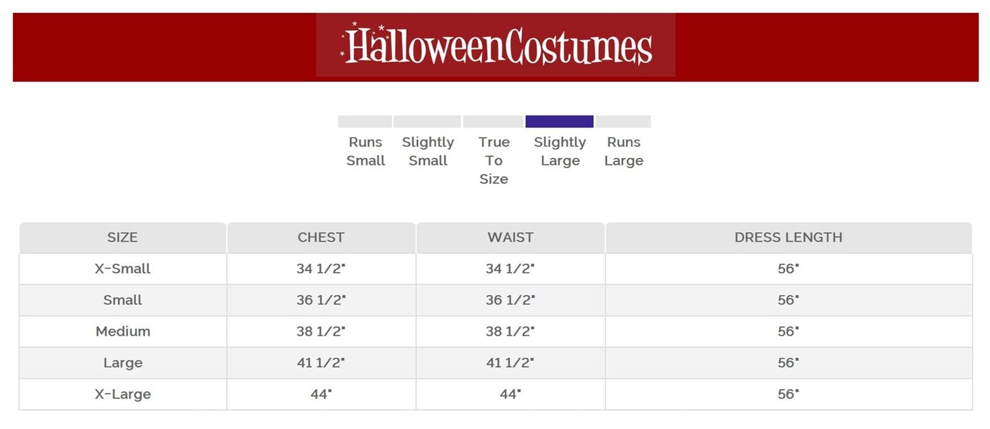The height and width of the screenshot is (429, 990).
Task: Click the SIZE column header
Action: pyautogui.click(x=122, y=237)
